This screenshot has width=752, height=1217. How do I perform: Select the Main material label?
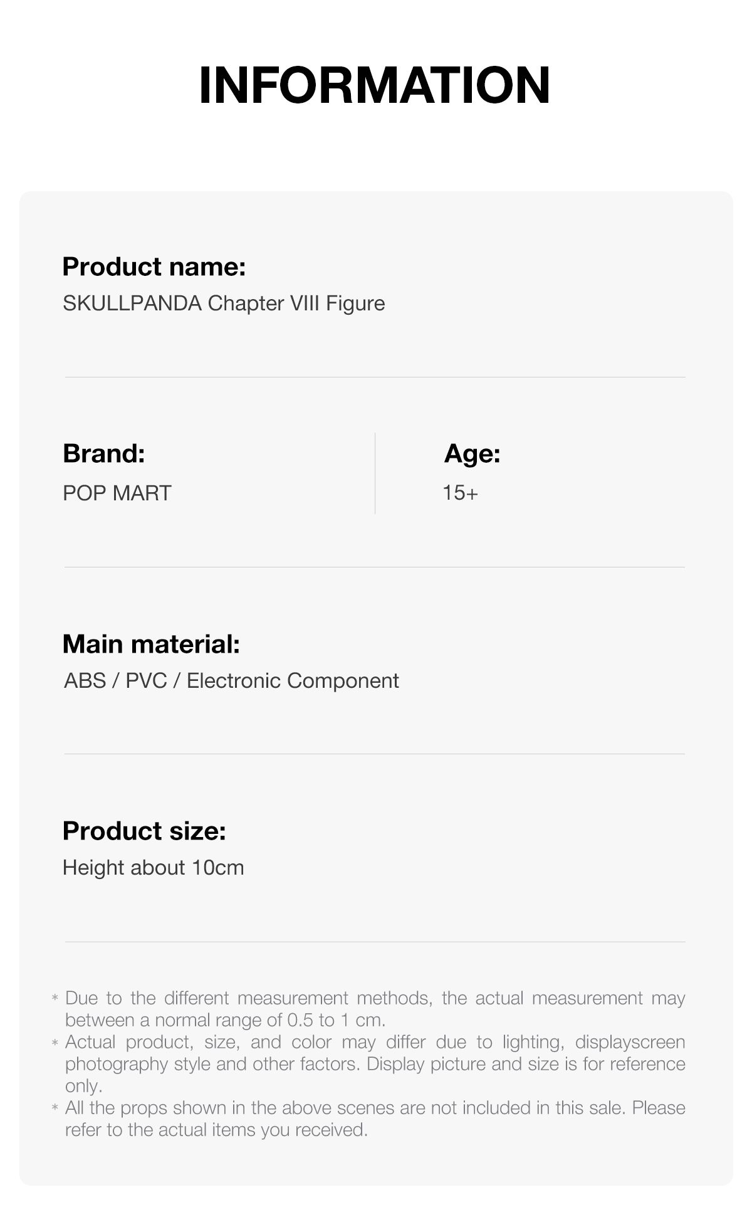pos(151,644)
